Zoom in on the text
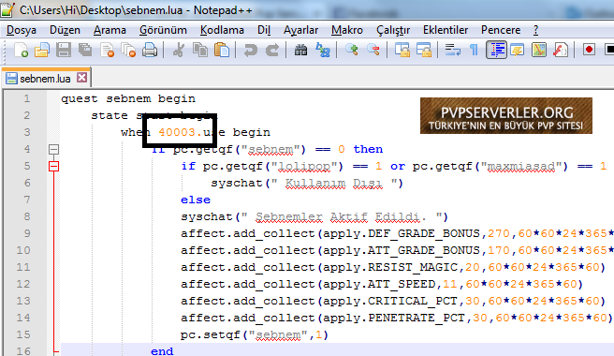Image resolution: width=614 pixels, height=356 pixels. pos(352,50)
